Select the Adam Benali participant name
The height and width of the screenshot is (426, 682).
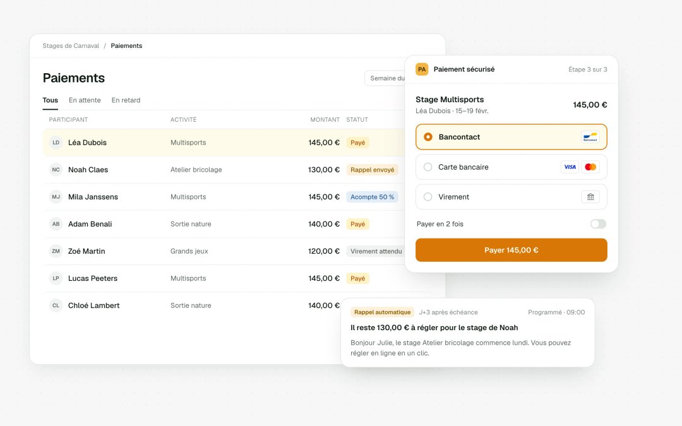click(90, 224)
